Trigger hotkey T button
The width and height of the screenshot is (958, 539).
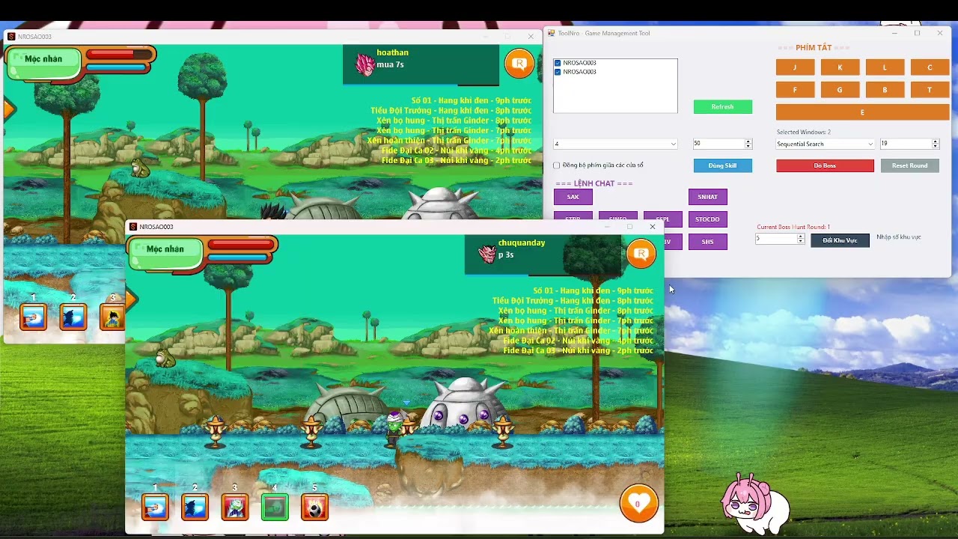point(930,90)
